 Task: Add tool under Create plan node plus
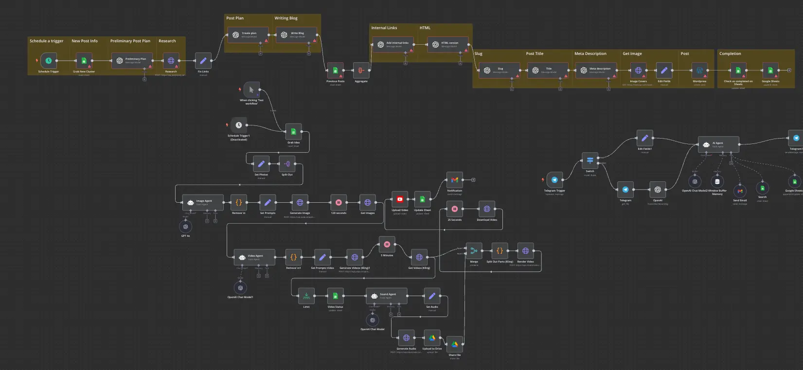(260, 53)
